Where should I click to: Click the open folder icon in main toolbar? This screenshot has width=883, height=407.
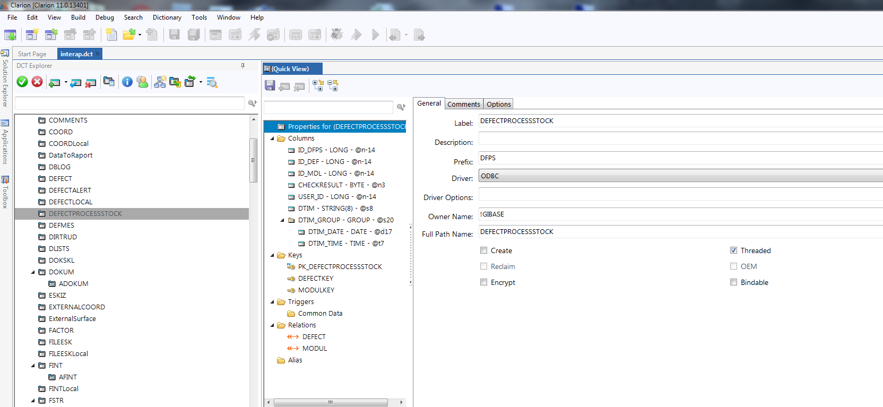pyautogui.click(x=128, y=35)
